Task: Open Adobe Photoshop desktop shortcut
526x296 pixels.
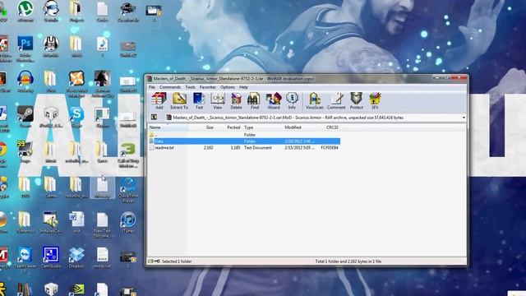Action: click(25, 49)
